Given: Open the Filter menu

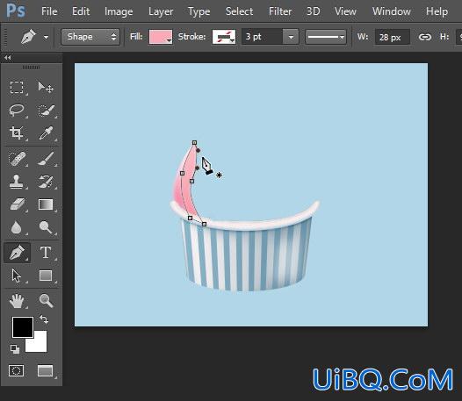Looking at the screenshot, I should coord(280,11).
